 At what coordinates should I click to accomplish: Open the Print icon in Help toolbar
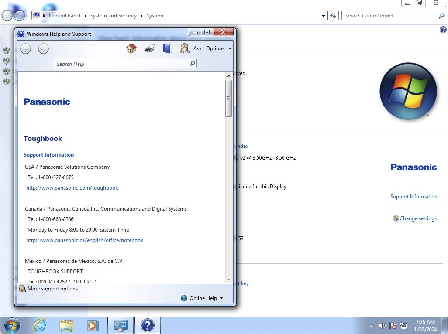point(149,48)
